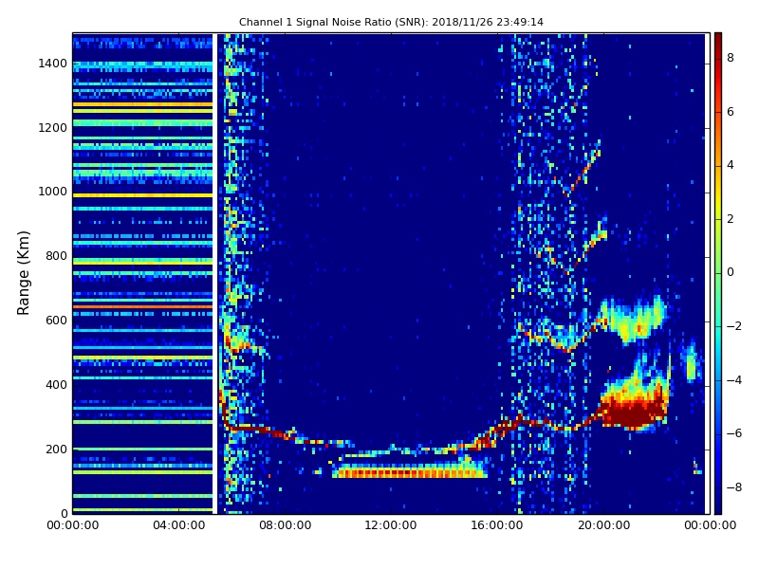Viewport: 759px width, 569px height.
Task: Click the colorbar tick label '4'
Action: (731, 165)
